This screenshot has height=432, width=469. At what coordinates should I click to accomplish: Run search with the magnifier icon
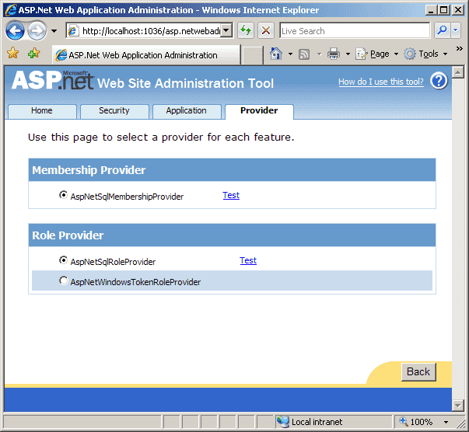(x=442, y=30)
